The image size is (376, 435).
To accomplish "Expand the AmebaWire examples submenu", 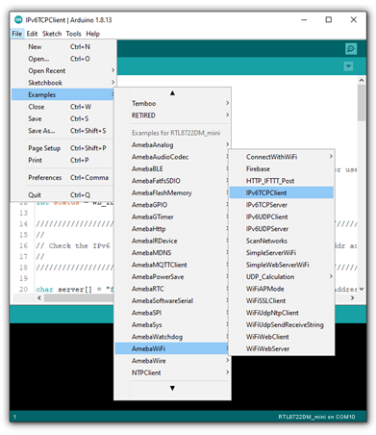I will click(172, 361).
